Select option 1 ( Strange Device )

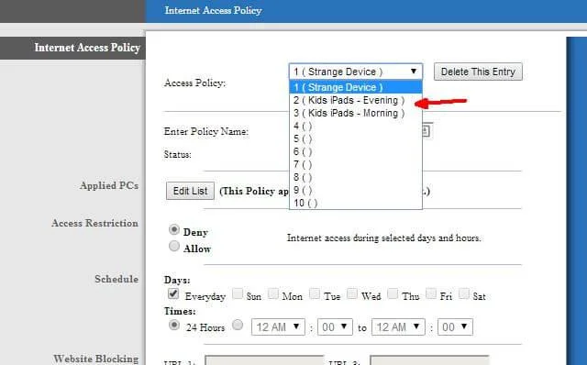356,87
